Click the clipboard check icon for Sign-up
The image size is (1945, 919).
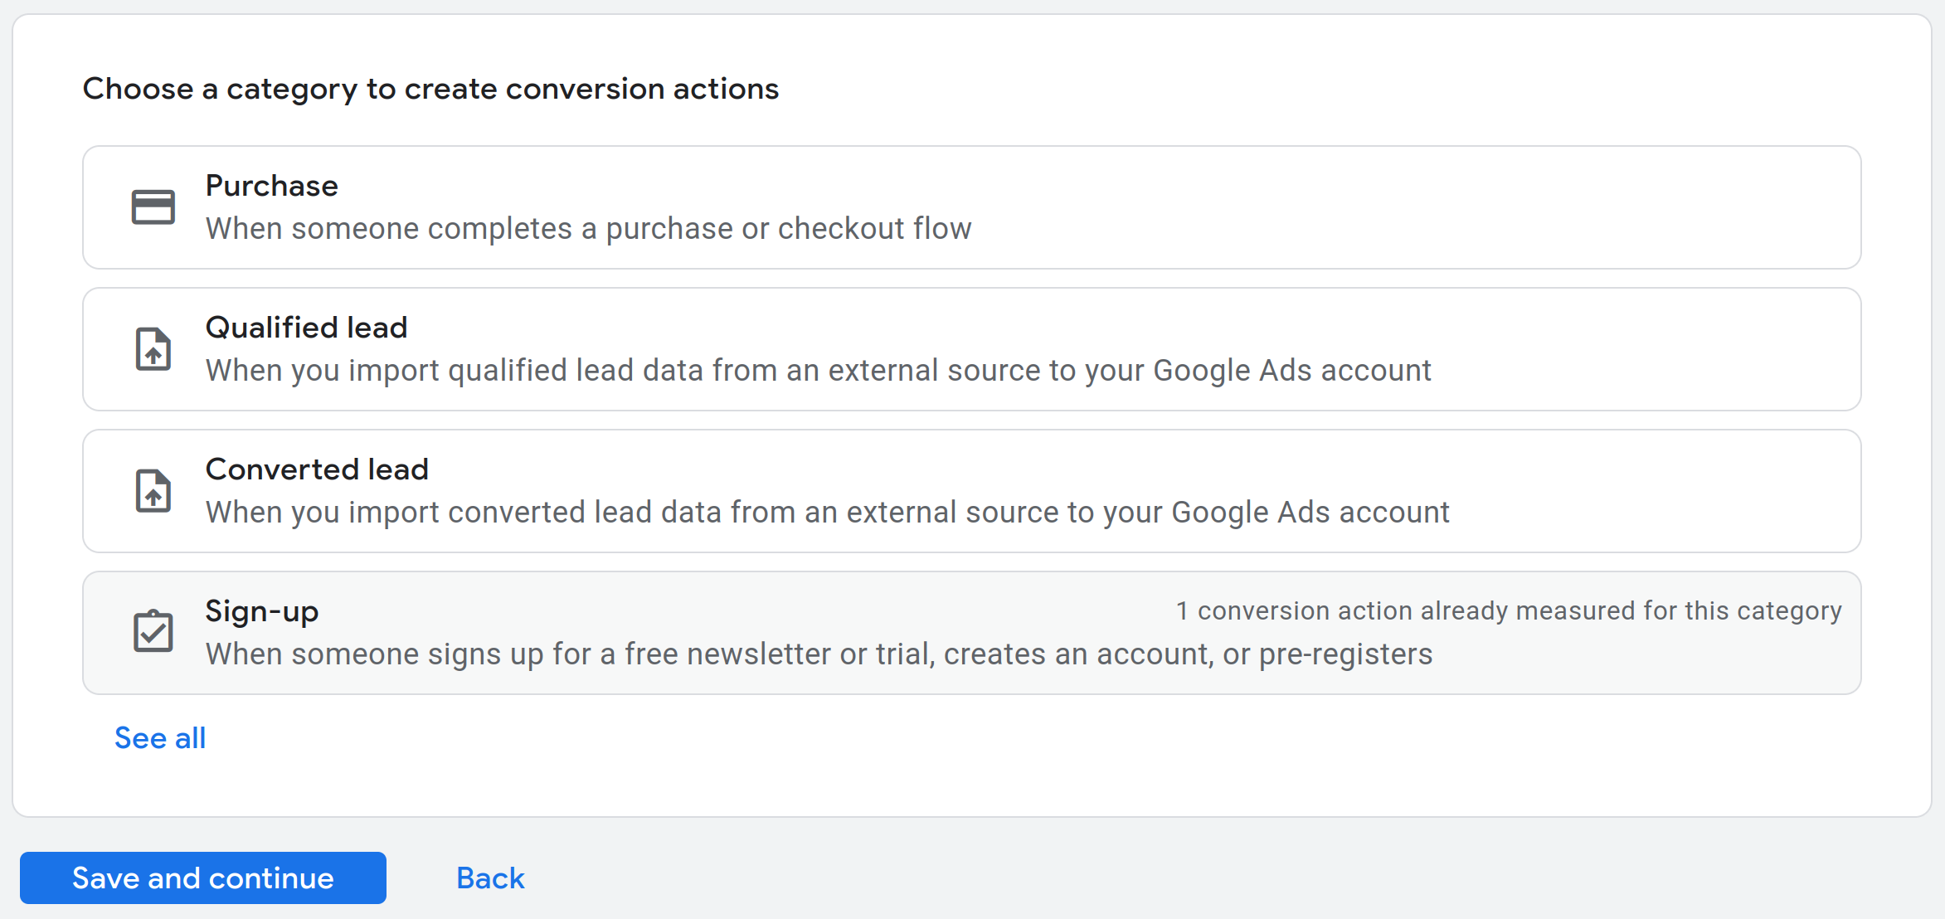tap(153, 631)
